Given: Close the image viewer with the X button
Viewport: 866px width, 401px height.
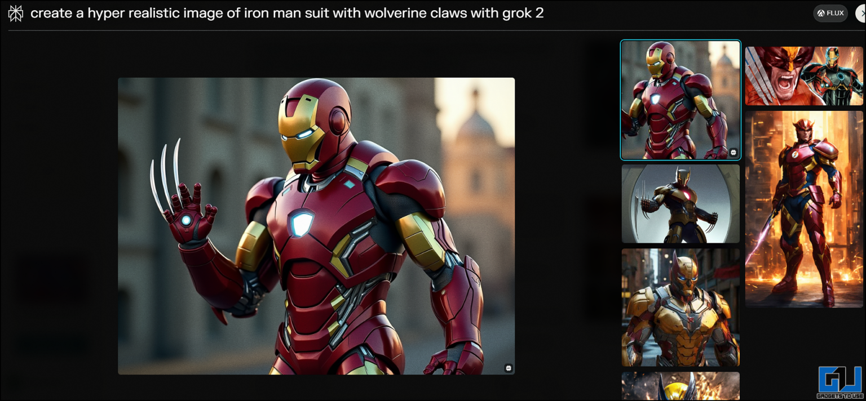Looking at the screenshot, I should click(861, 13).
